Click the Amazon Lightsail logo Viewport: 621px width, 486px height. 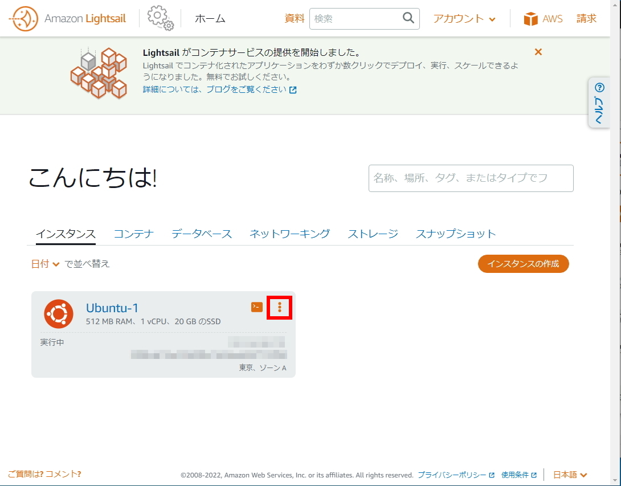(67, 19)
